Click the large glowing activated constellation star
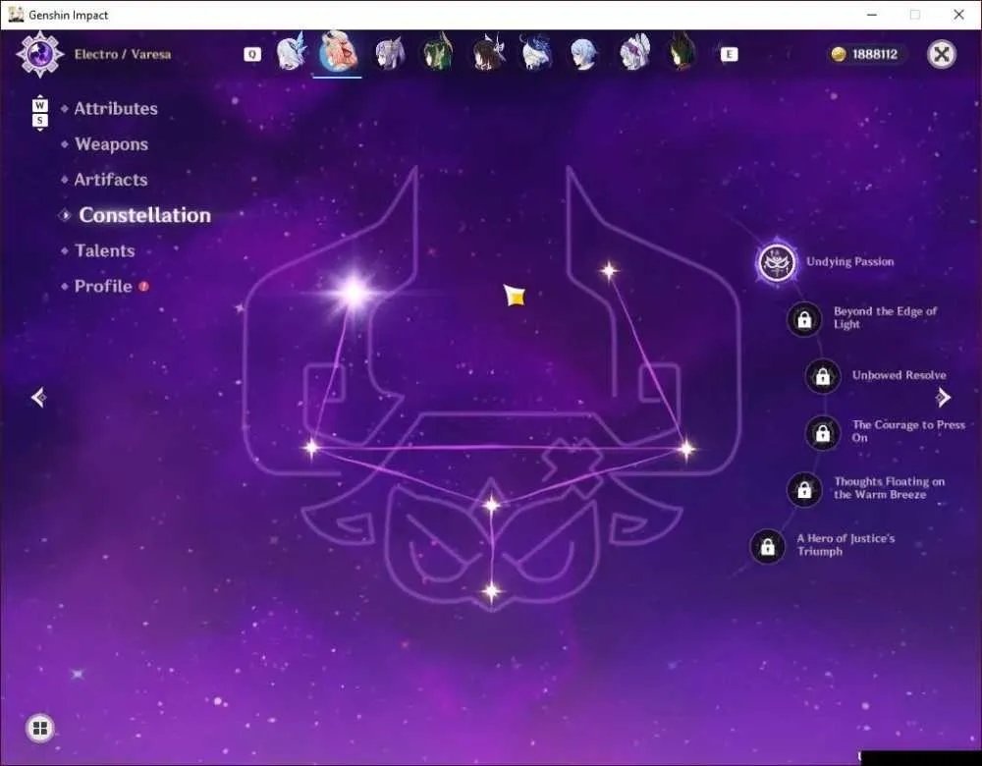The image size is (982, 766). tap(354, 292)
